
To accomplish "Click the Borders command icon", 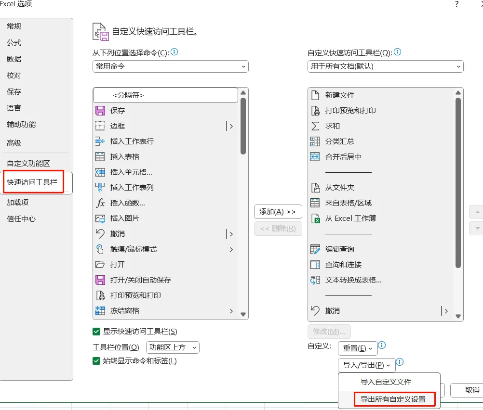I will tap(100, 126).
